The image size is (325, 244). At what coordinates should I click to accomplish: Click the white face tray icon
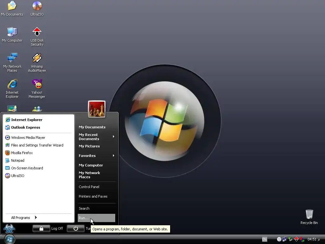[x=279, y=239]
